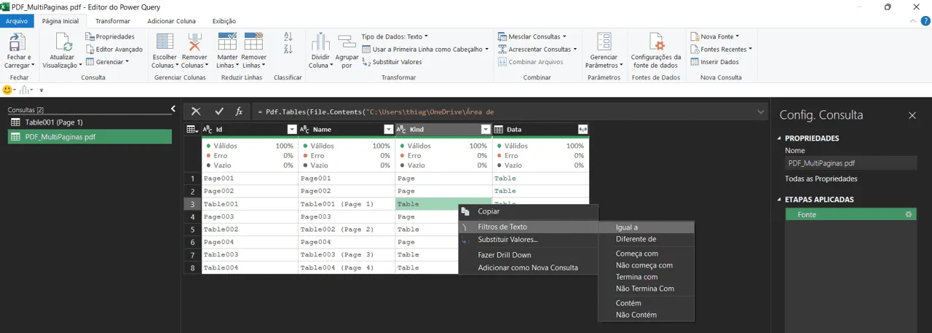Click the Remover Linhas icon
This screenshot has height=333, width=932.
[253, 42]
